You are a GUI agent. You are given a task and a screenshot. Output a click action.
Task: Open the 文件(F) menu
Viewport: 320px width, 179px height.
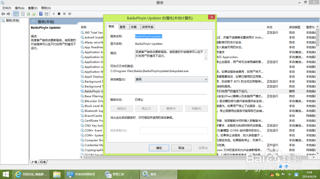click(x=7, y=8)
